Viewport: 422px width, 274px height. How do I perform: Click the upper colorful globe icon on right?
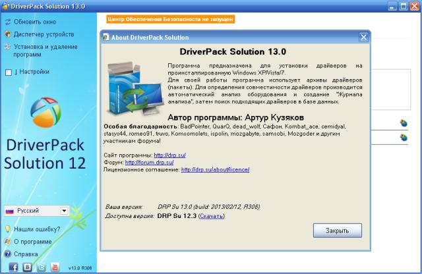[404, 123]
